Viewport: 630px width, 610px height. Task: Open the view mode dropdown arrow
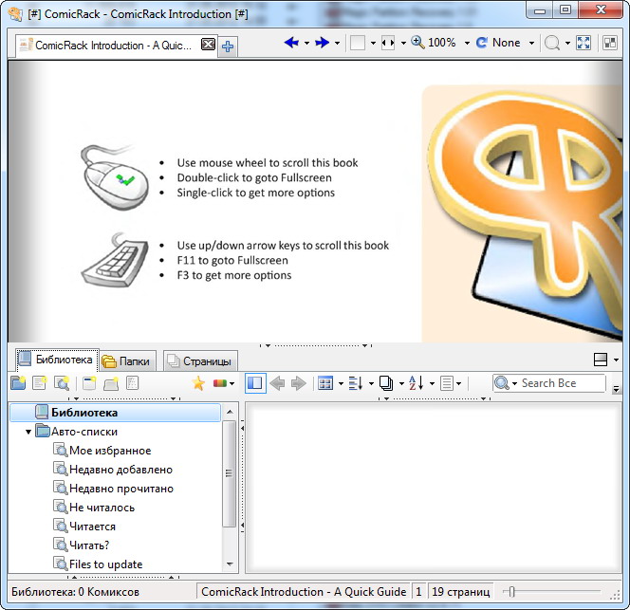341,384
